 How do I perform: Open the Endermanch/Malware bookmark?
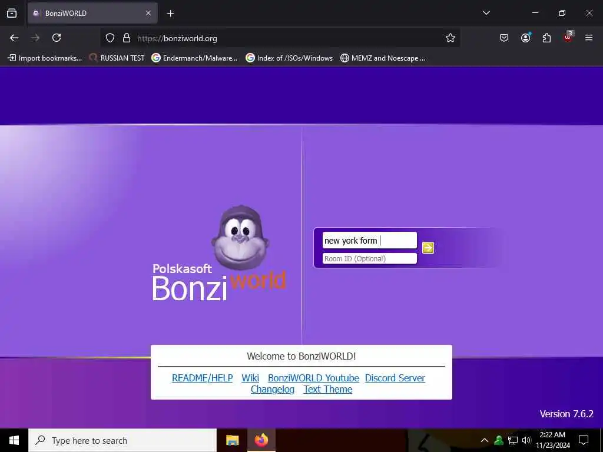click(x=194, y=58)
